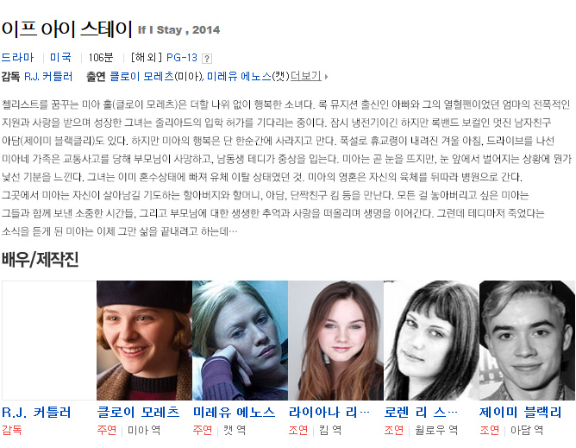Open 미레유 에노스 link in cast line
The width and height of the screenshot is (576, 448).
(x=239, y=76)
